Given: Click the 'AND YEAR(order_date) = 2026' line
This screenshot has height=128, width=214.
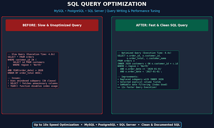Looking at the screenshot, I should click(25, 70).
